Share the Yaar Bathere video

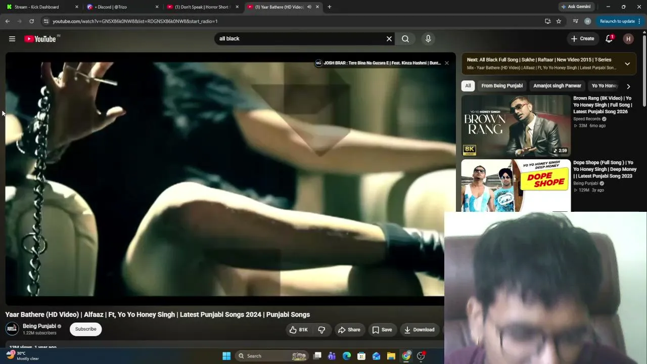click(349, 330)
